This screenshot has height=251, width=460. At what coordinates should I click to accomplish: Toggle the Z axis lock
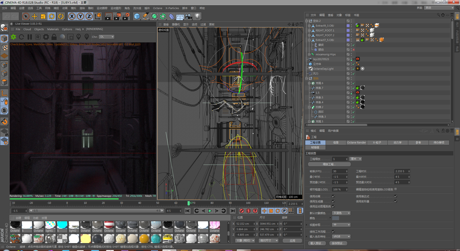click(x=89, y=16)
